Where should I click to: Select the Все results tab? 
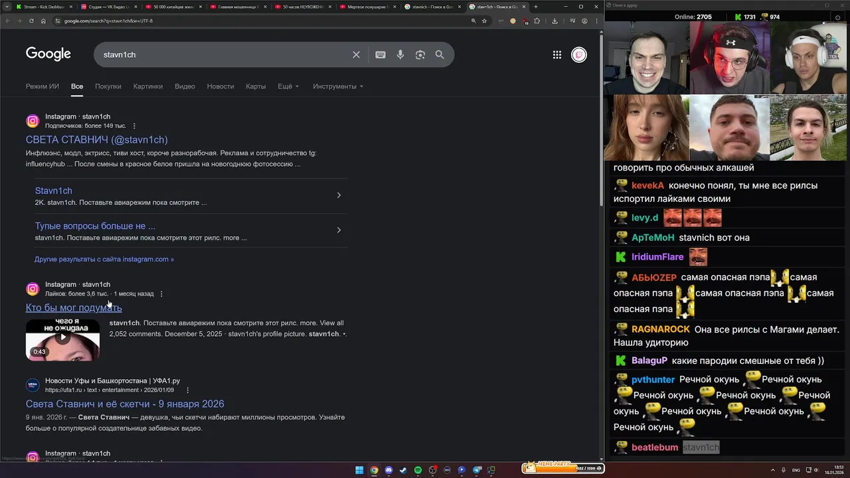click(x=77, y=86)
